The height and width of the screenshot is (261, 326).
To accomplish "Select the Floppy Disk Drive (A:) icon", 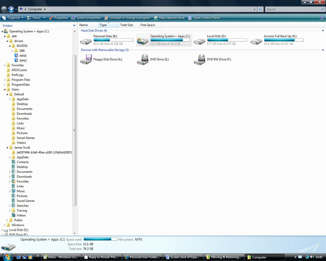I will pos(86,59).
